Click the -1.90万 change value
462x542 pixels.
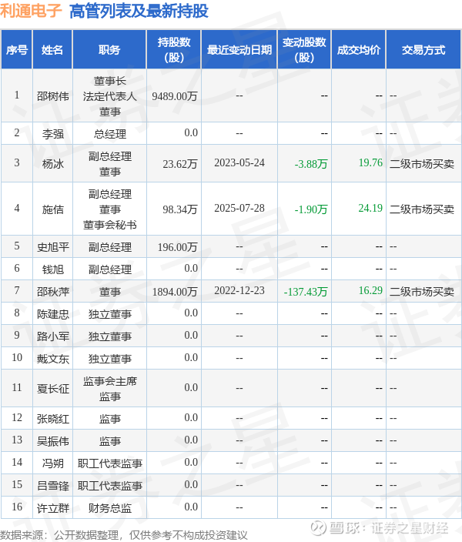click(x=311, y=209)
